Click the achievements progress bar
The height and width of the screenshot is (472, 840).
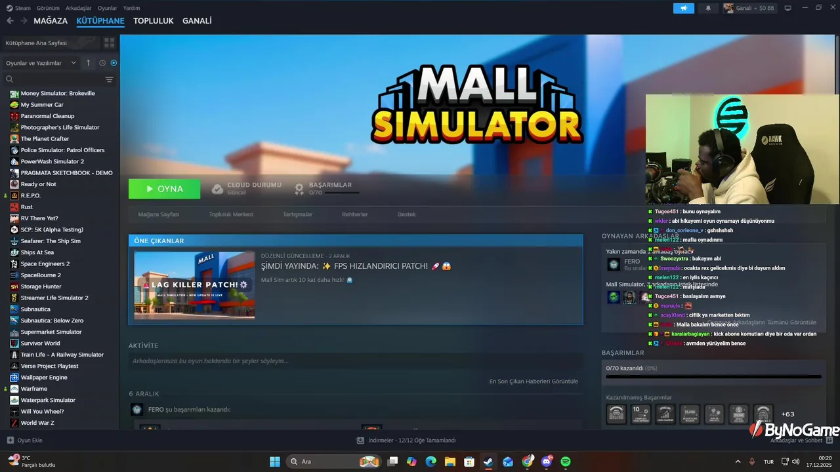pos(713,377)
